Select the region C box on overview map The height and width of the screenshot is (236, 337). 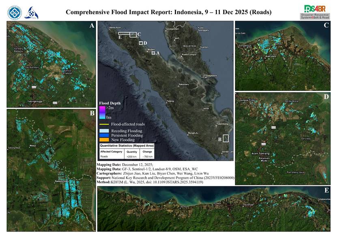(133, 35)
